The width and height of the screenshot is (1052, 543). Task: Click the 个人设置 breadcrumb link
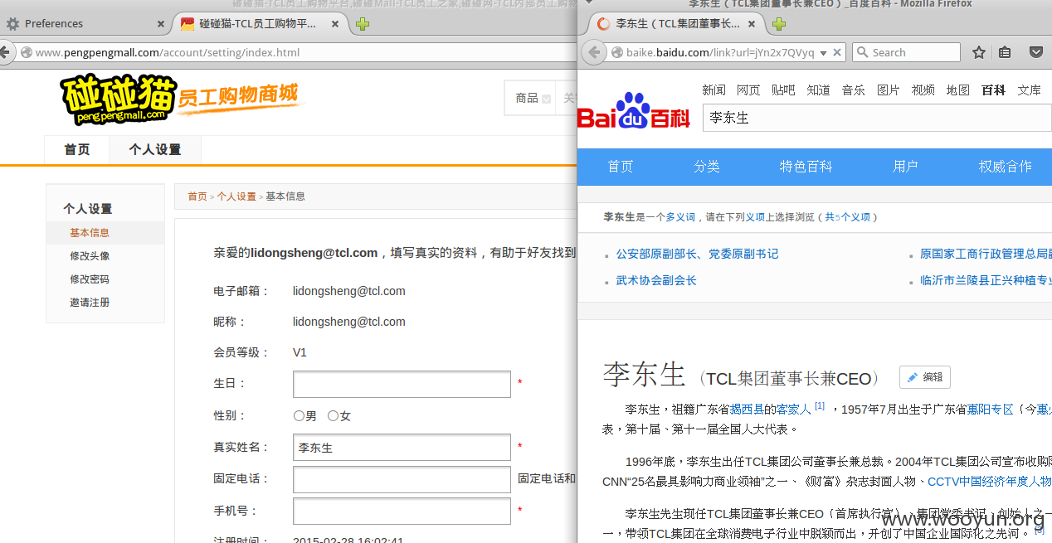pos(236,196)
